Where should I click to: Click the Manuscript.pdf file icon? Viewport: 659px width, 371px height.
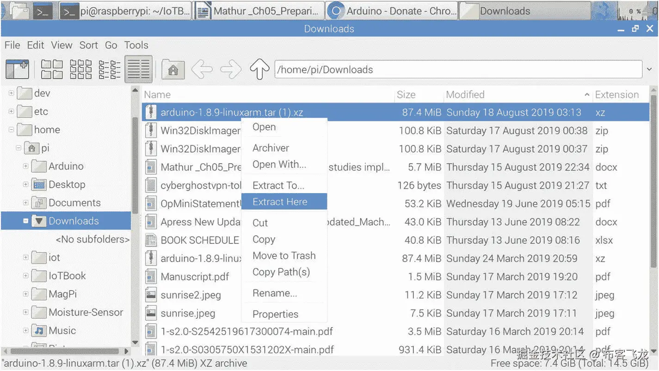coord(150,277)
